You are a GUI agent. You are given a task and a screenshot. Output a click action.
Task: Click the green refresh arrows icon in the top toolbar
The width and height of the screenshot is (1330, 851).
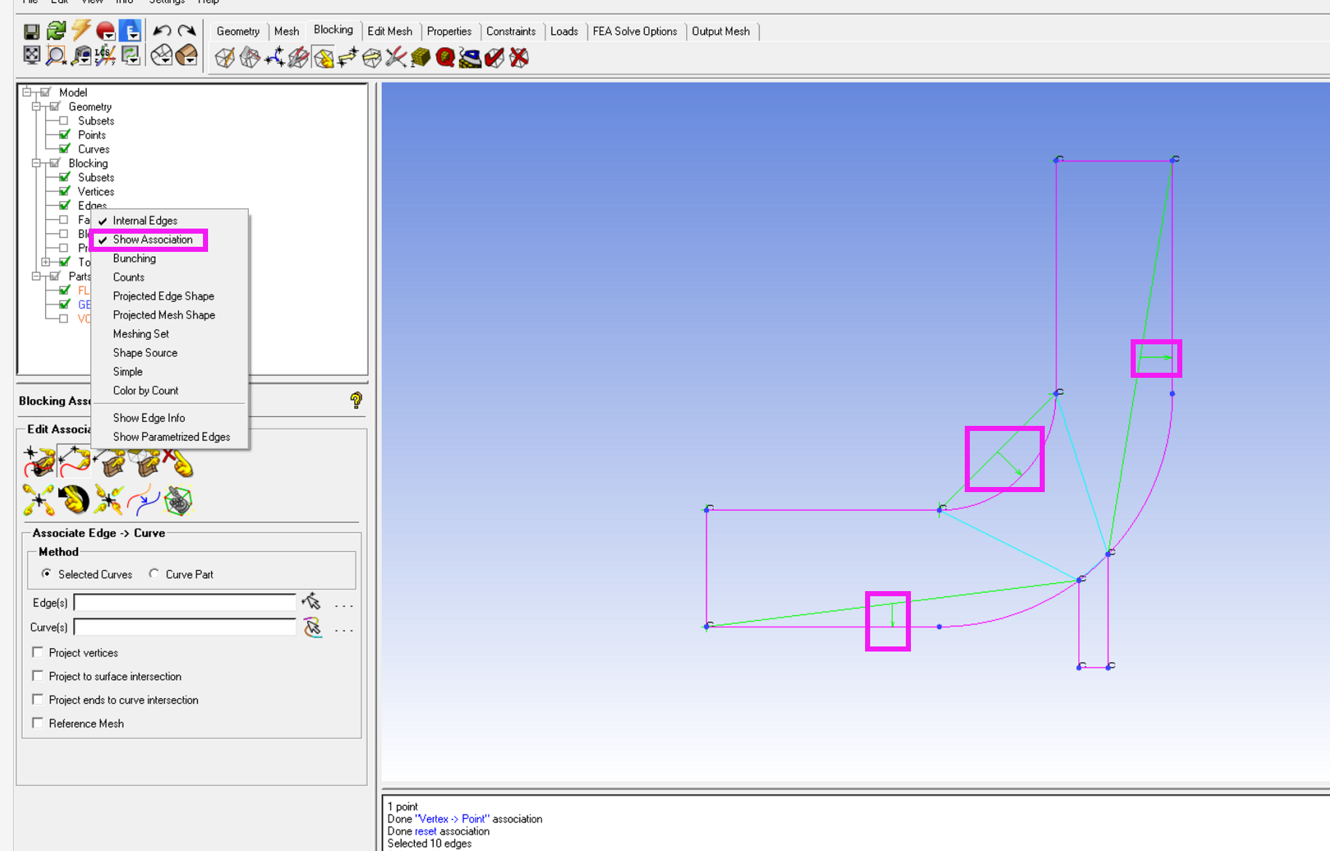point(56,31)
